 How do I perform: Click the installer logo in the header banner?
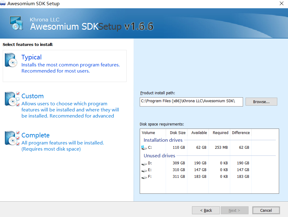17,23
